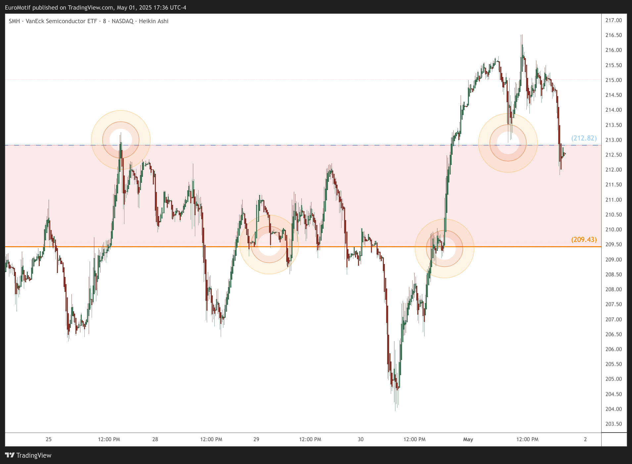Viewport: 632px width, 464px height.
Task: Click the 2 date label on time axis
Action: (x=585, y=439)
